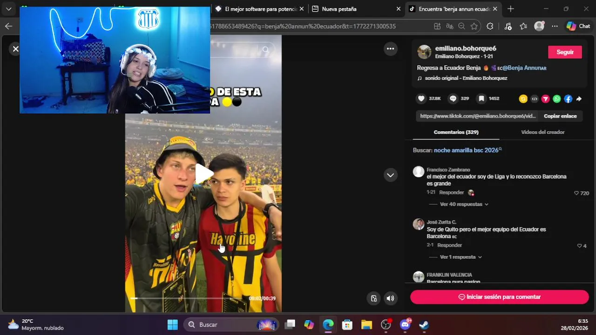Go back to previous page
Image resolution: width=596 pixels, height=335 pixels.
pyautogui.click(x=8, y=26)
